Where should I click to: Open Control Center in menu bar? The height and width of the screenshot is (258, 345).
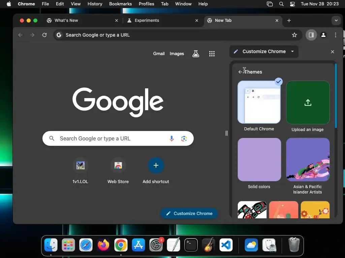coord(292,4)
